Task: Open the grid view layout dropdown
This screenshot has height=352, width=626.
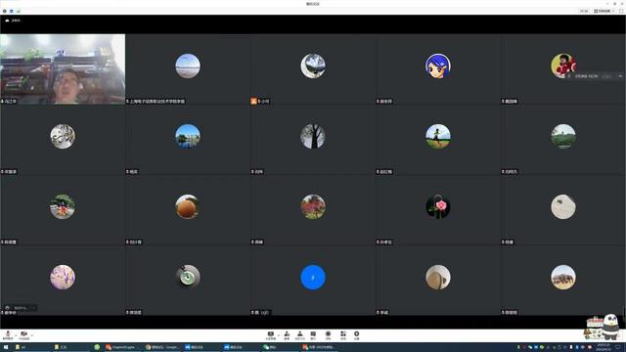Action: [x=604, y=11]
